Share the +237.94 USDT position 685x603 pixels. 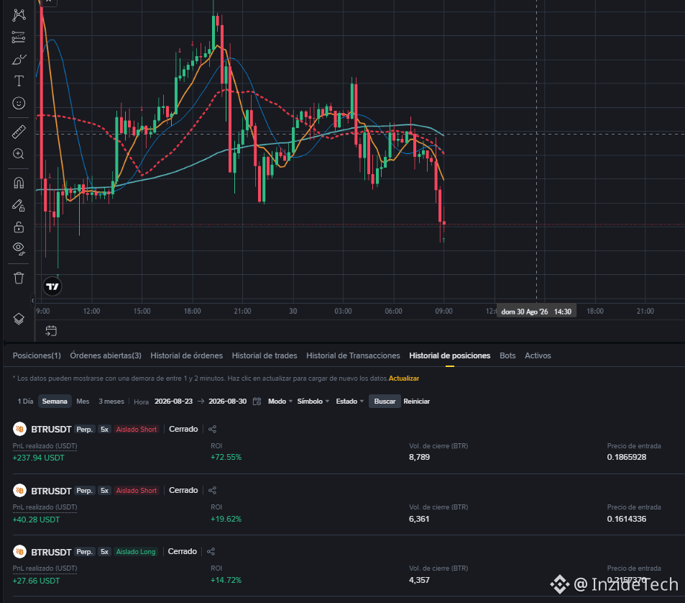(x=212, y=429)
